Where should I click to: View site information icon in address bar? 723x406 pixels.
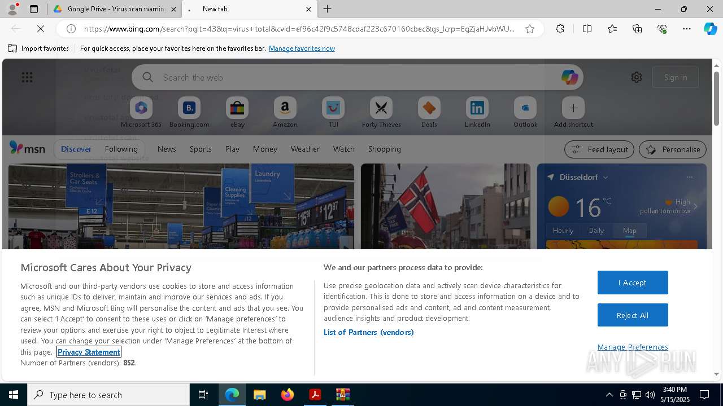coord(71,29)
